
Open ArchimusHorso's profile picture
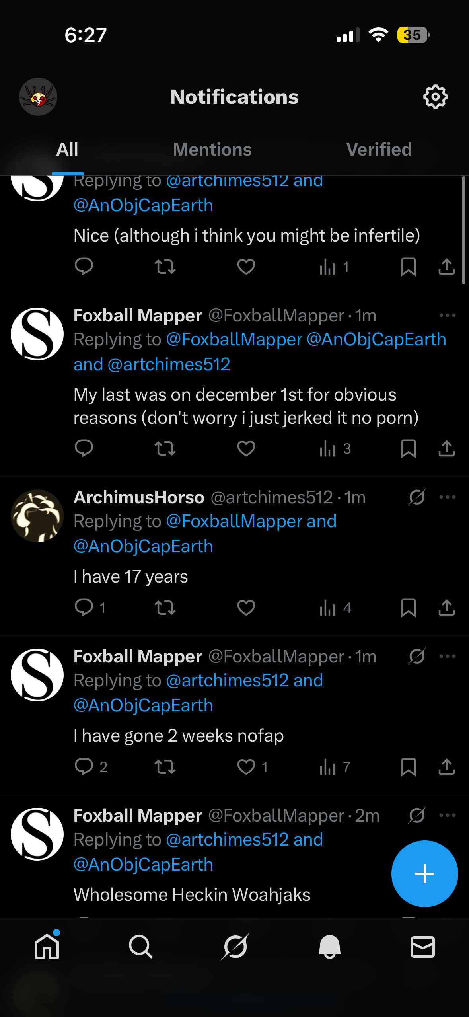tap(37, 516)
